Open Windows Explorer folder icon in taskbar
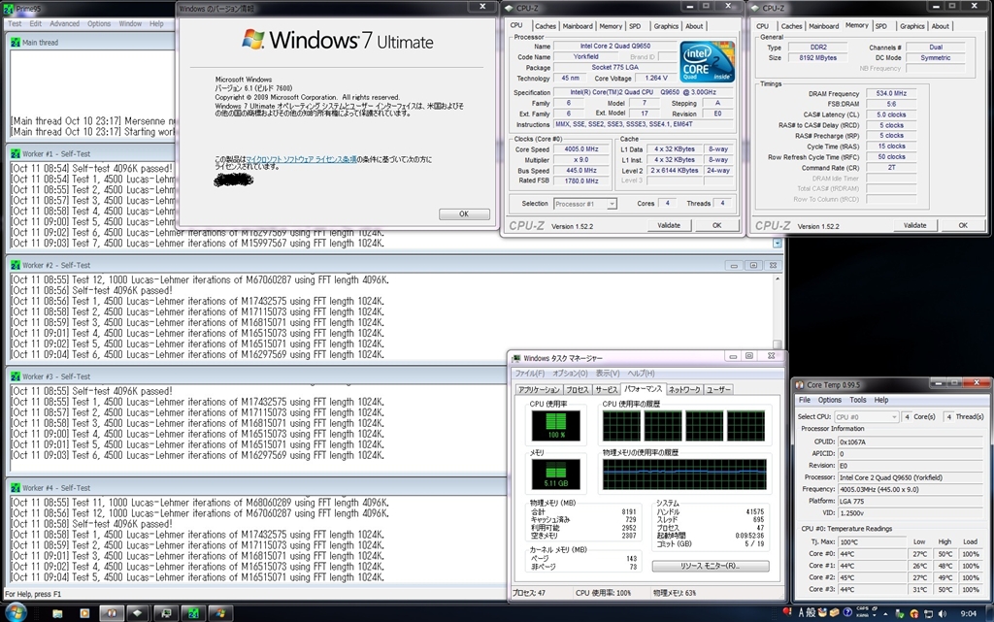The image size is (994, 622). pyautogui.click(x=57, y=613)
